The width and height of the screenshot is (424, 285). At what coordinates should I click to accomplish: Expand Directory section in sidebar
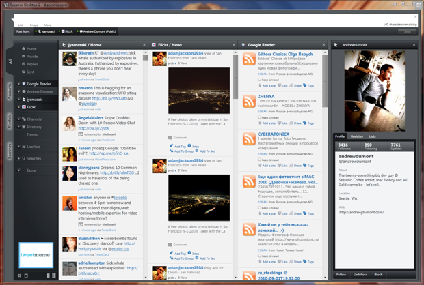click(18, 127)
